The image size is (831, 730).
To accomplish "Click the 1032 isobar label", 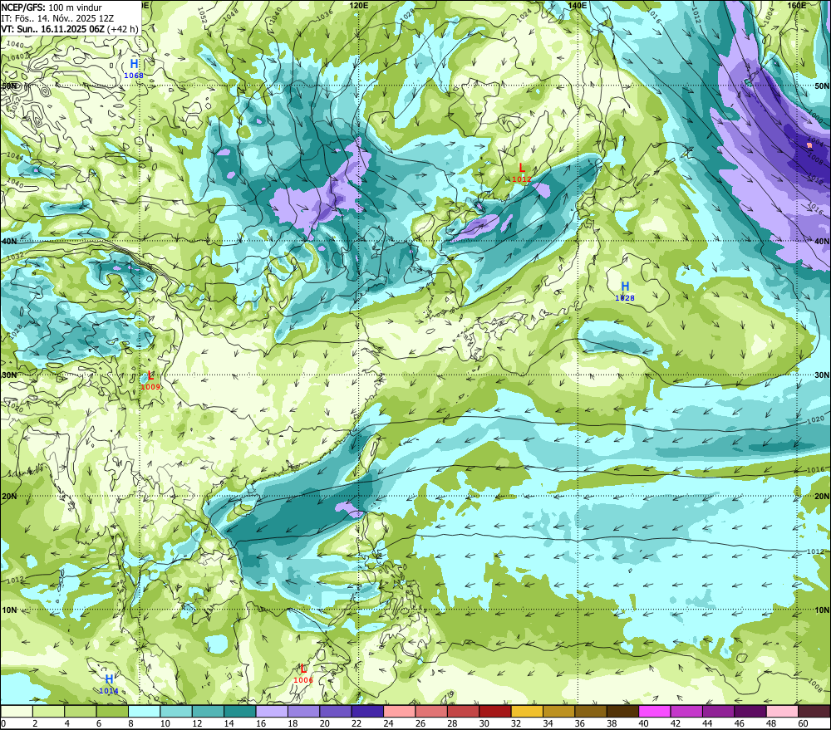I will coord(15,256).
